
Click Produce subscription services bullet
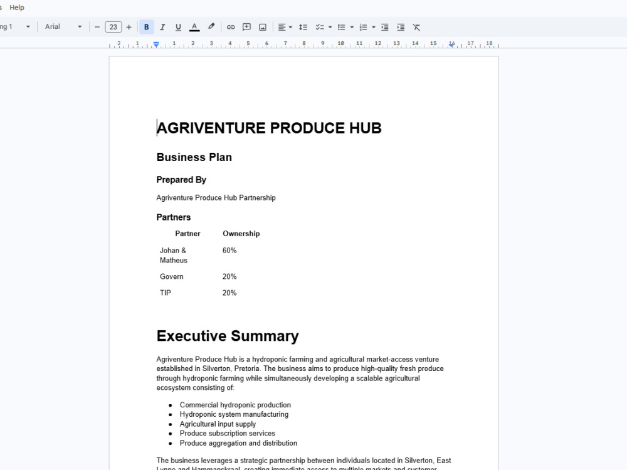point(227,433)
